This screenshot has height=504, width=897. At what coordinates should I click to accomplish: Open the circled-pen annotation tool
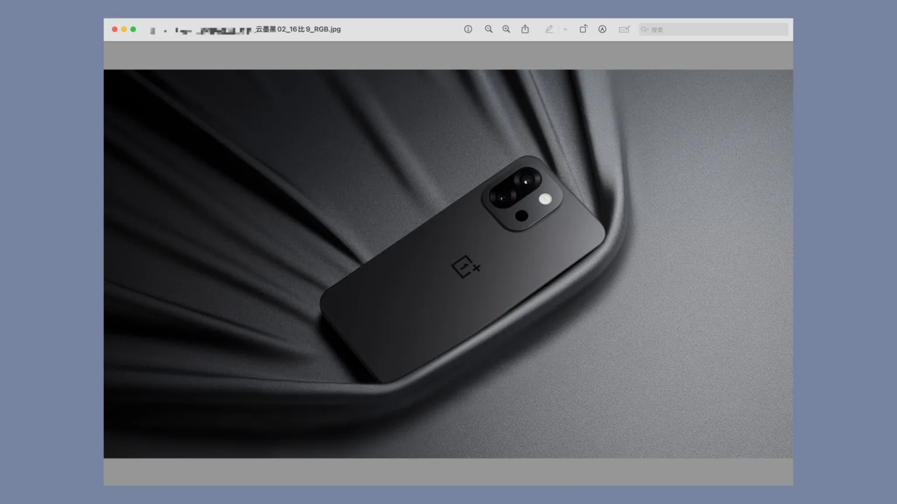[x=602, y=29]
